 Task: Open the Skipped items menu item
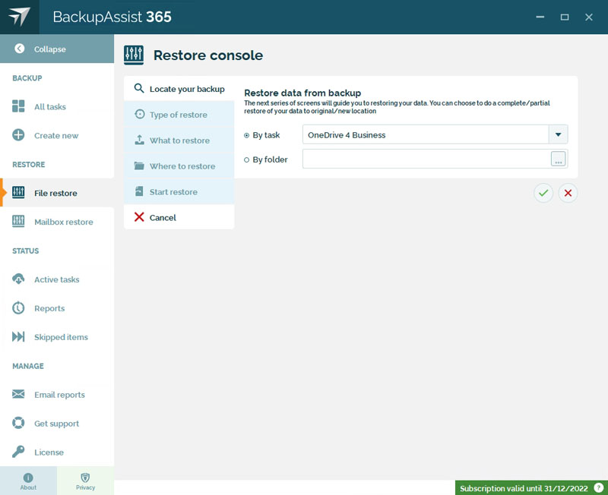click(57, 337)
